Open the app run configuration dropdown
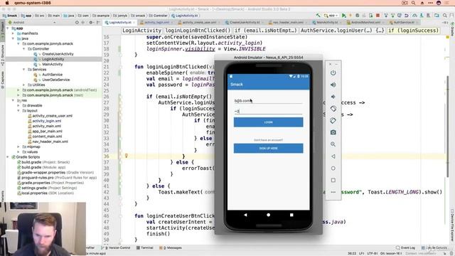Image resolution: width=455 pixels, height=256 pixels. click(x=331, y=16)
